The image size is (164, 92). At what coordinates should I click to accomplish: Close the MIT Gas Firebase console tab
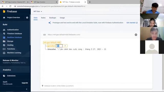click(x=85, y=2)
